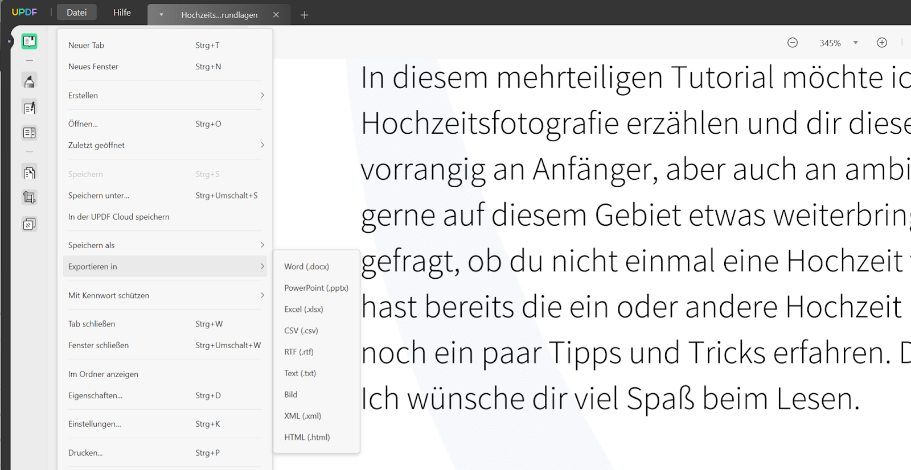Select the Crop pages sidebar tool

(x=30, y=197)
